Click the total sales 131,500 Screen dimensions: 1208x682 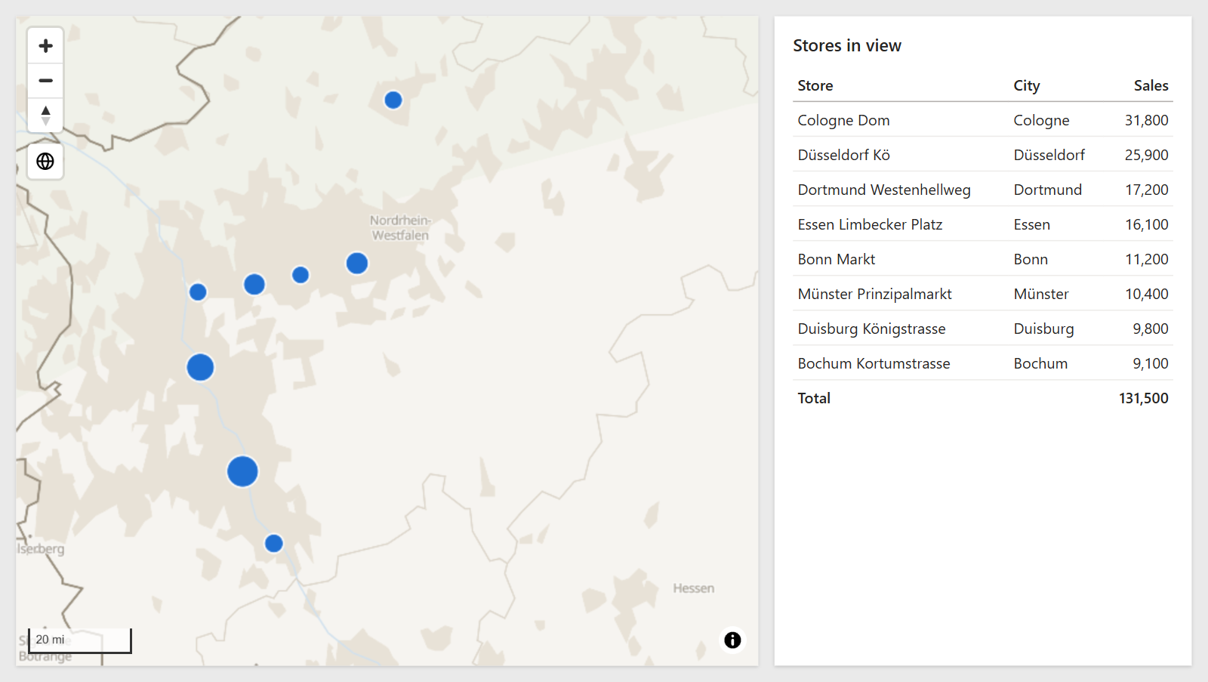point(1143,398)
